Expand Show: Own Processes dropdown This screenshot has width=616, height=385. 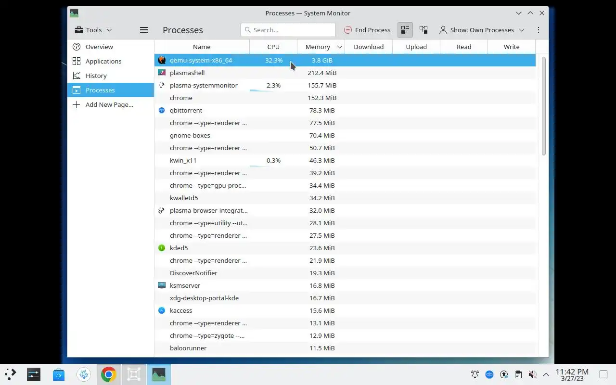tap(482, 30)
